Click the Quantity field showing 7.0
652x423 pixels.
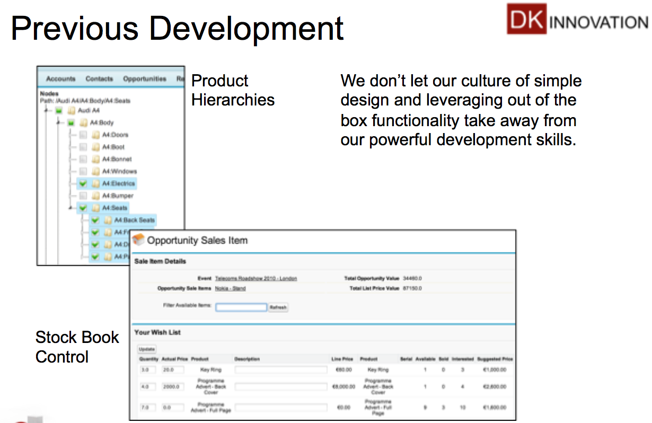click(x=148, y=408)
